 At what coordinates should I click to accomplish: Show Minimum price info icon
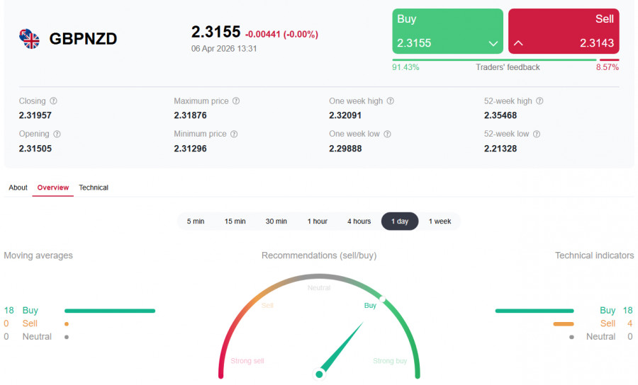(x=234, y=134)
